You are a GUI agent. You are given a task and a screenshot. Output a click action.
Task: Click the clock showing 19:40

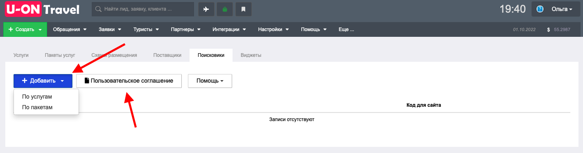[x=513, y=9]
